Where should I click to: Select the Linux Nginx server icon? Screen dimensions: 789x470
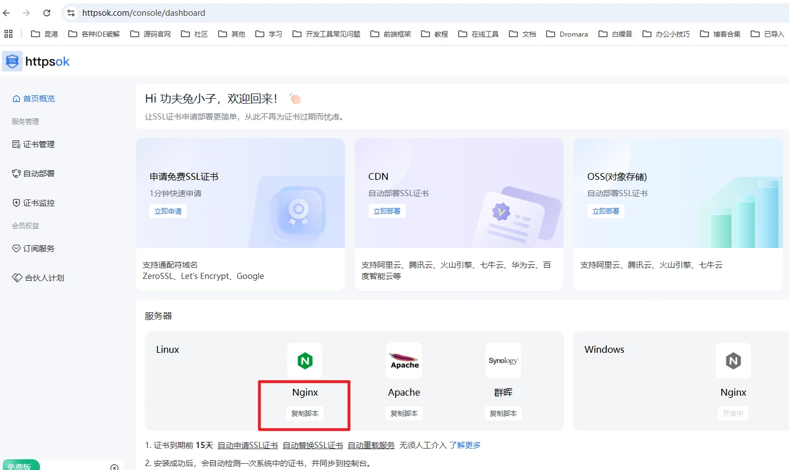pos(305,361)
